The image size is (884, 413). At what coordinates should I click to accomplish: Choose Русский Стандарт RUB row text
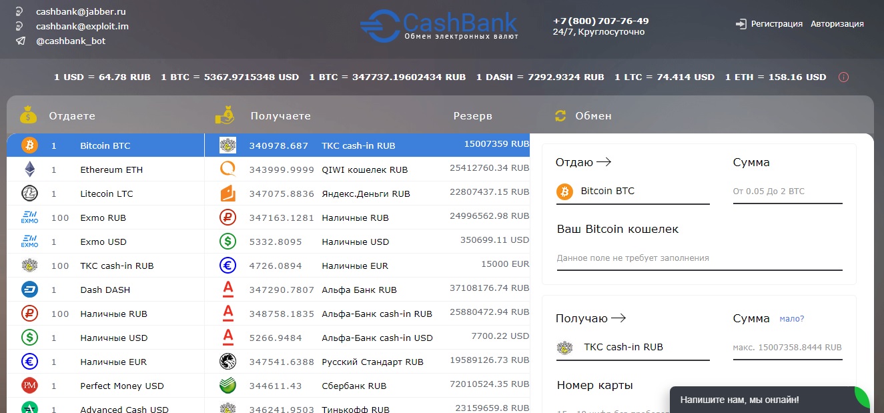tap(372, 362)
